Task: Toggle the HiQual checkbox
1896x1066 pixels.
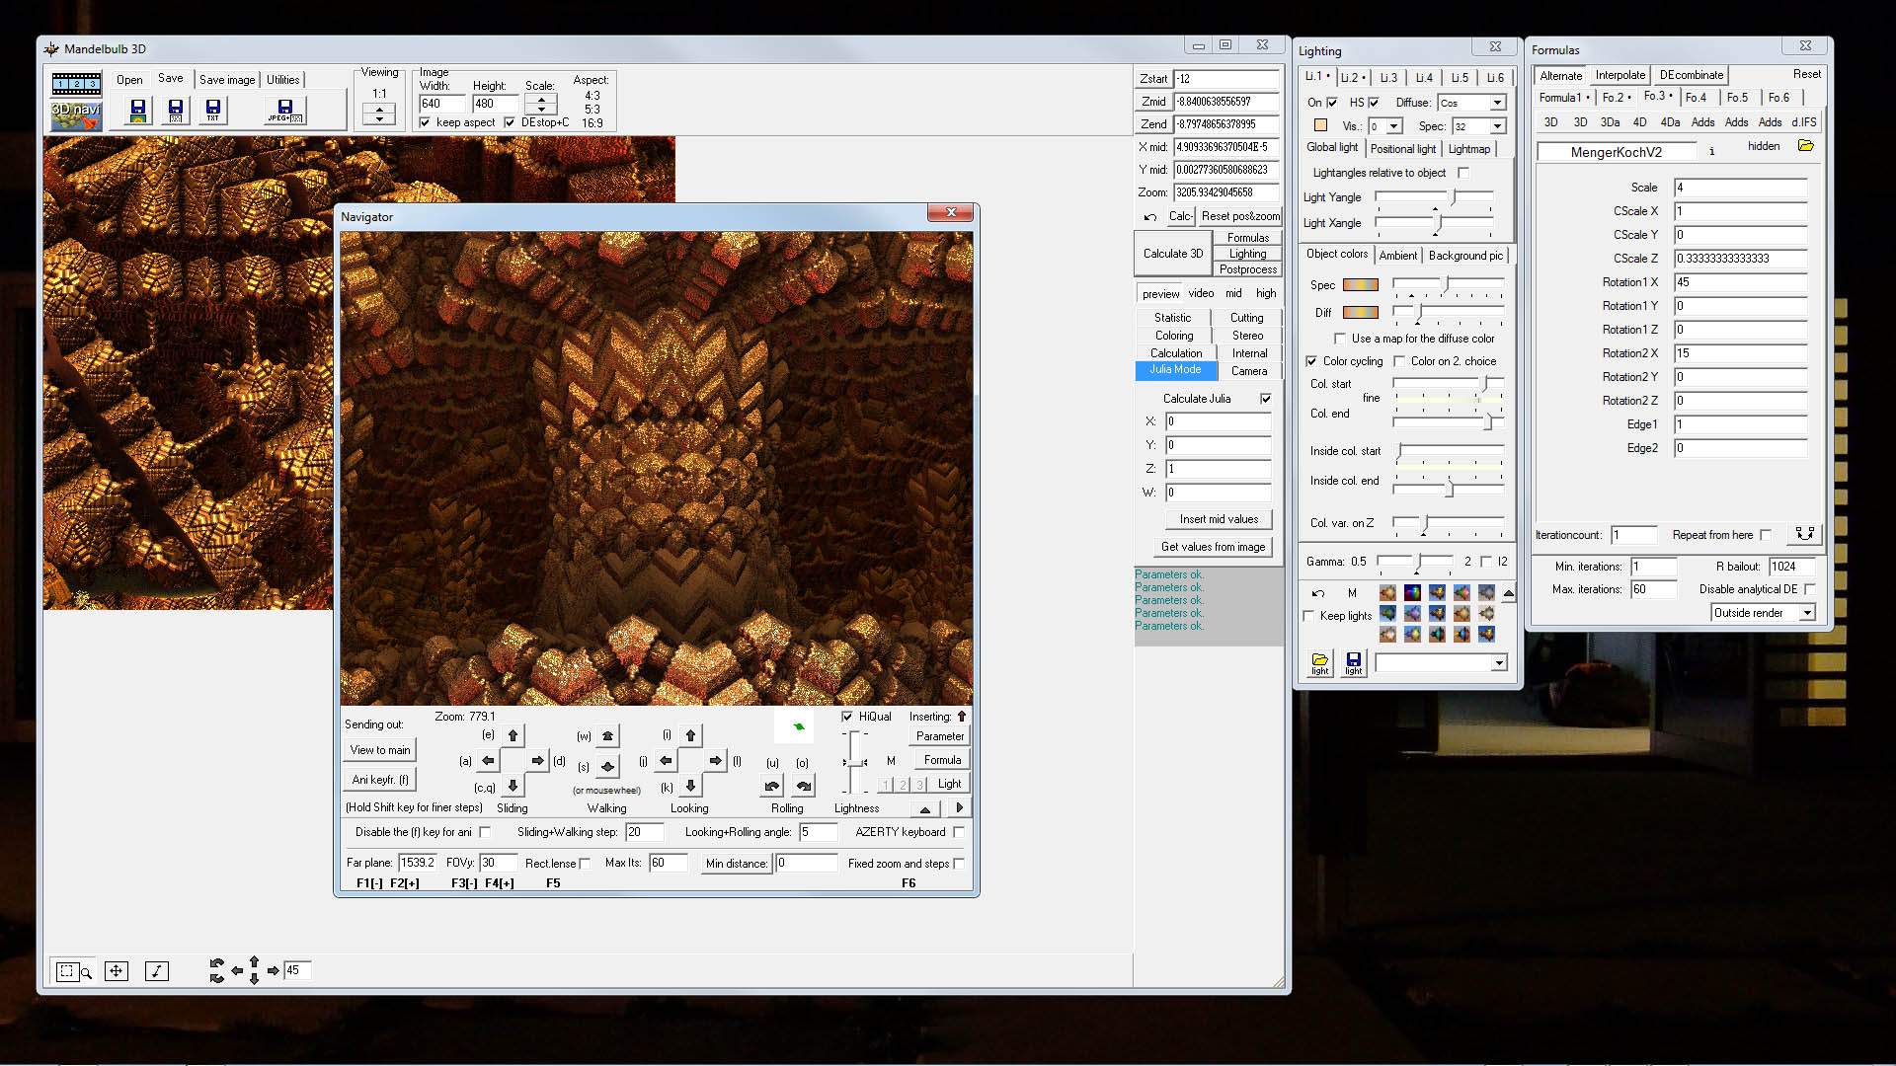Action: point(847,717)
